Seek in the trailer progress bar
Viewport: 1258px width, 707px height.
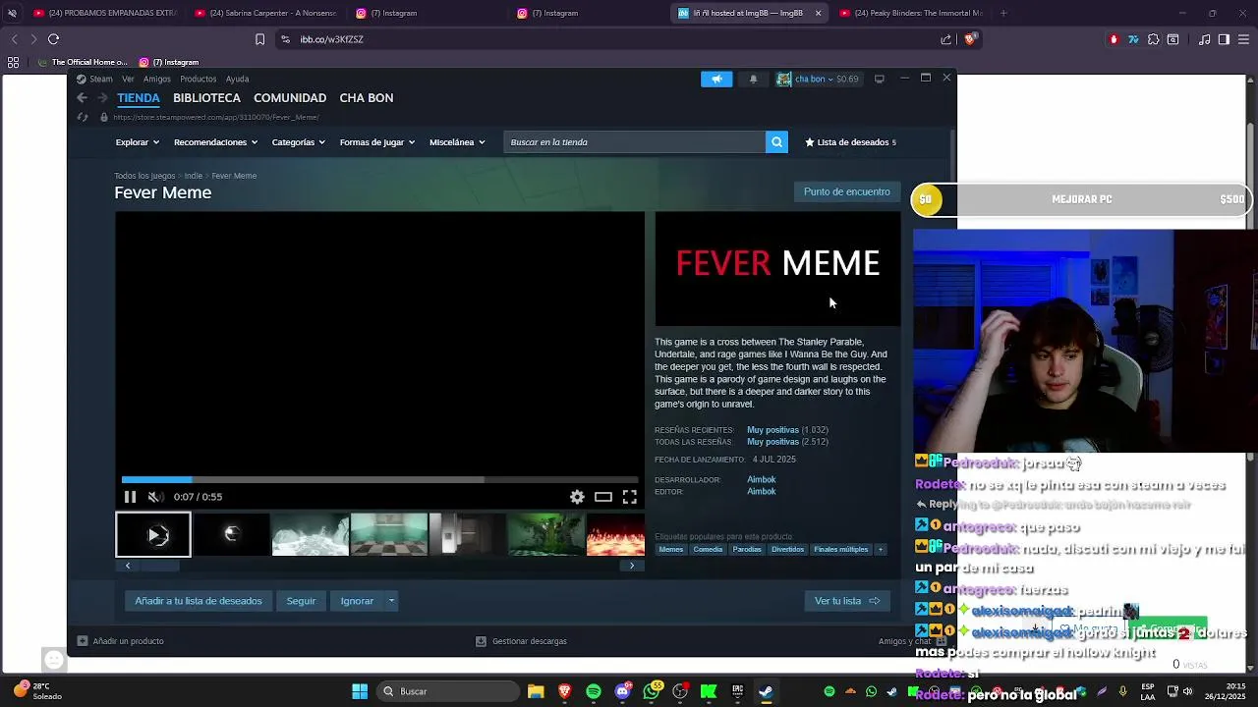click(380, 479)
